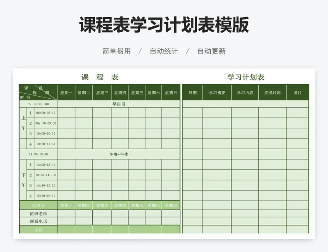This screenshot has height=252, width=328.
Task: Select the 星期三 header in the timetable
Action: pyautogui.click(x=102, y=92)
